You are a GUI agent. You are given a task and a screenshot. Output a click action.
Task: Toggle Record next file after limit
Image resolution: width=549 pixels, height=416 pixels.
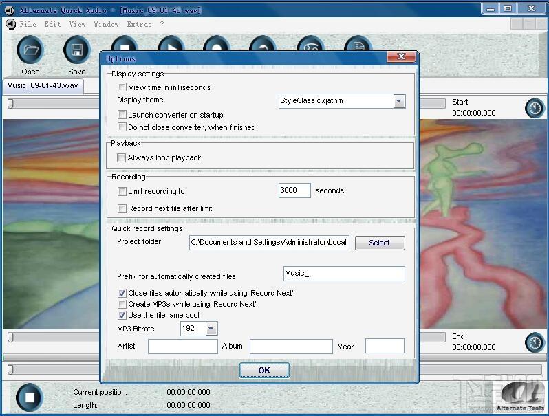coord(122,208)
